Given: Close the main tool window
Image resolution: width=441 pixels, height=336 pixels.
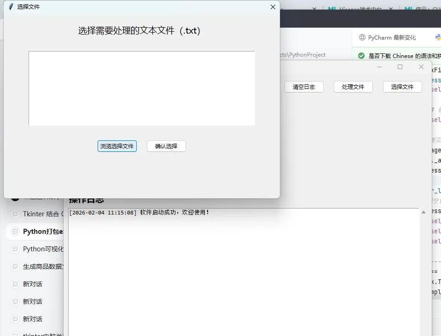Looking at the screenshot, I should click(421, 67).
